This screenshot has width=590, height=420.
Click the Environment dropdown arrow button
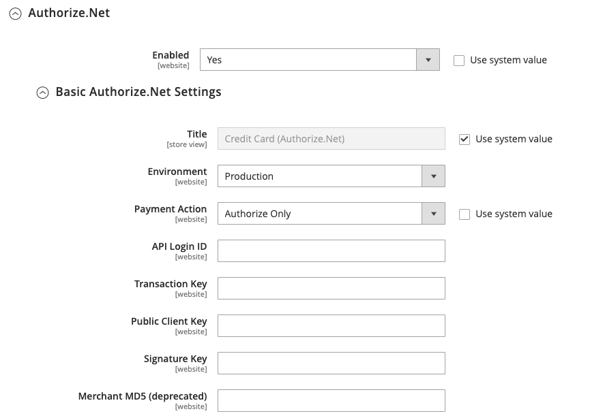point(434,176)
